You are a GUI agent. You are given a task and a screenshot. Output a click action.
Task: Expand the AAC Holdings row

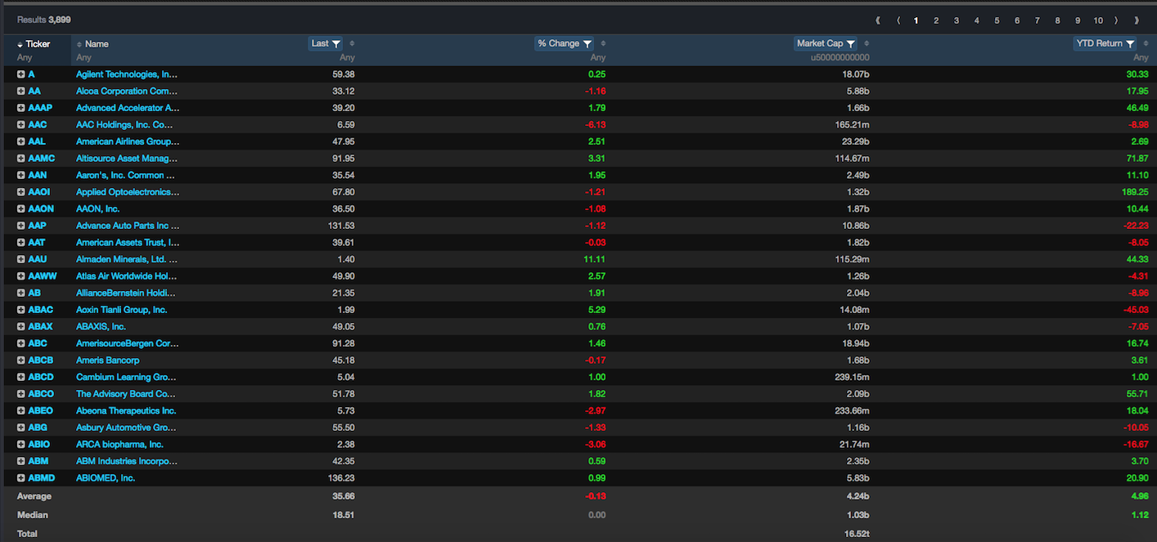[x=21, y=125]
